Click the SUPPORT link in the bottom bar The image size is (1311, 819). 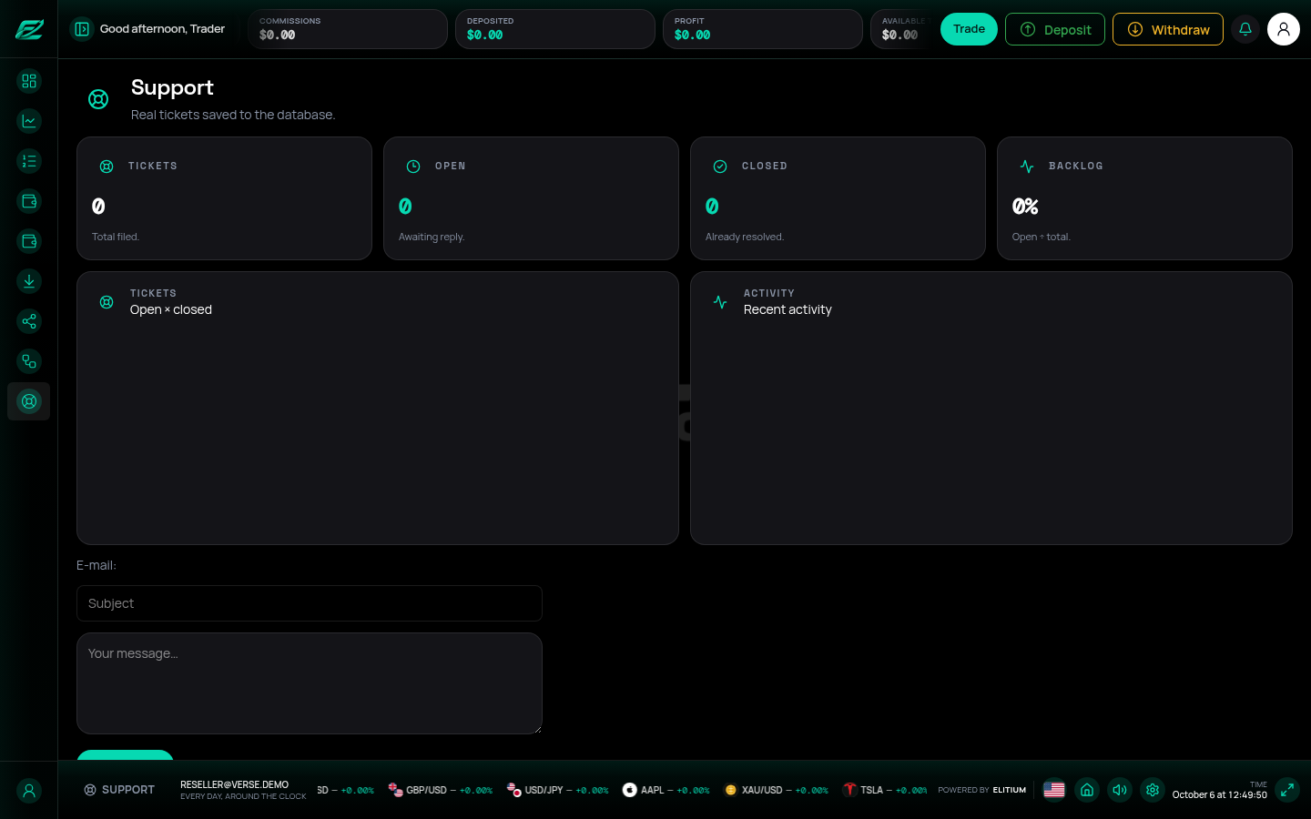pyautogui.click(x=119, y=790)
